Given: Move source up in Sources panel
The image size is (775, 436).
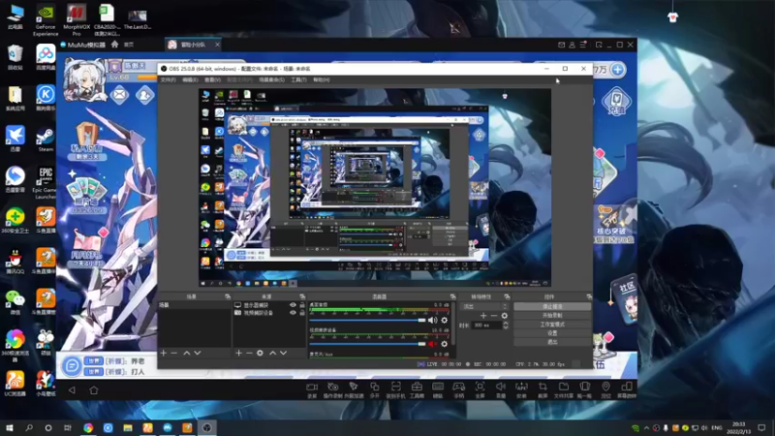Looking at the screenshot, I should click(272, 353).
